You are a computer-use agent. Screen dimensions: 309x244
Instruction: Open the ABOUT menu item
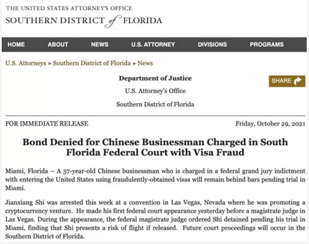click(58, 44)
